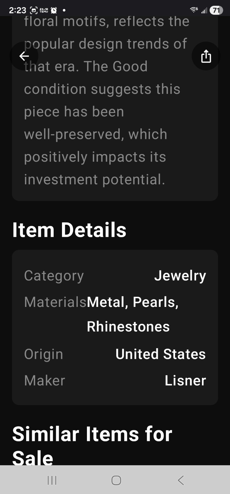The height and width of the screenshot is (494, 230).
Task: Tap the Android home button
Action: point(116,480)
